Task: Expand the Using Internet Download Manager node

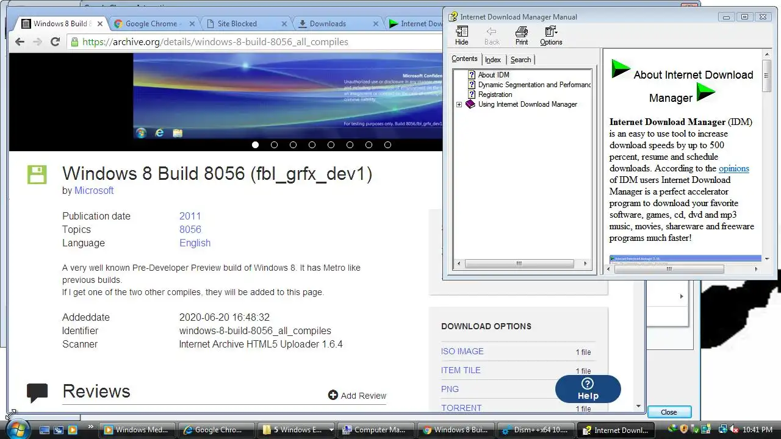Action: click(459, 104)
